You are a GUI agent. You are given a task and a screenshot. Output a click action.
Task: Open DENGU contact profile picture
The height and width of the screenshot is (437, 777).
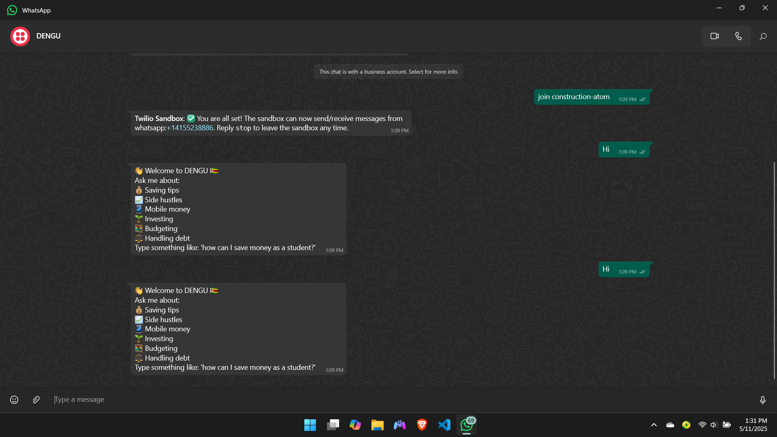click(x=20, y=36)
